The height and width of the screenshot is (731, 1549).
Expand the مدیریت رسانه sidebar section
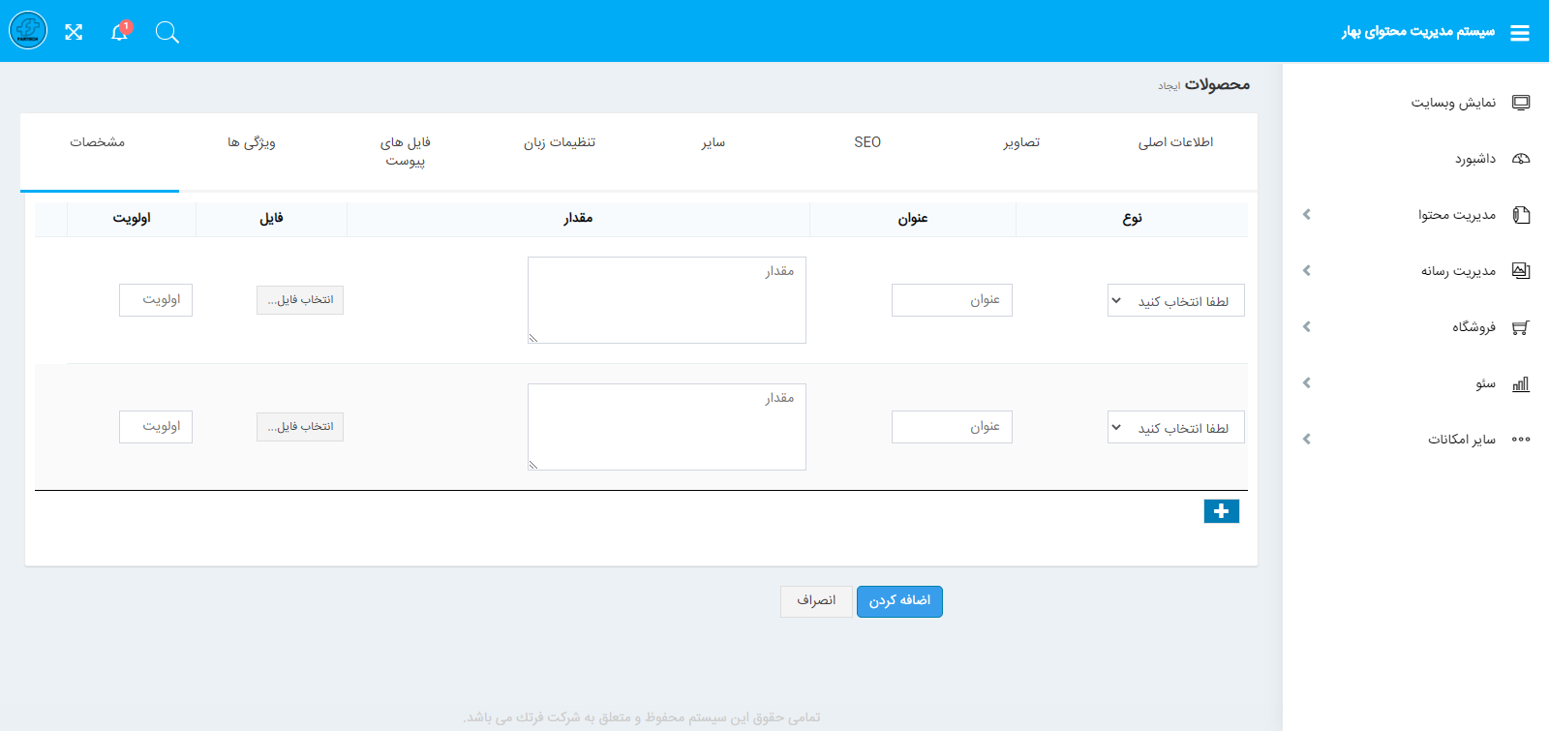1457,271
